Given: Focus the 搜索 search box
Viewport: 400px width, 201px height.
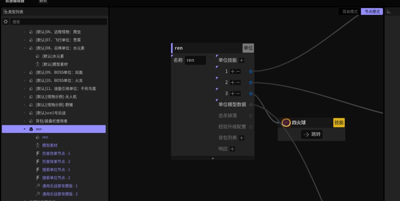Looking at the screenshot, I should click(x=59, y=22).
